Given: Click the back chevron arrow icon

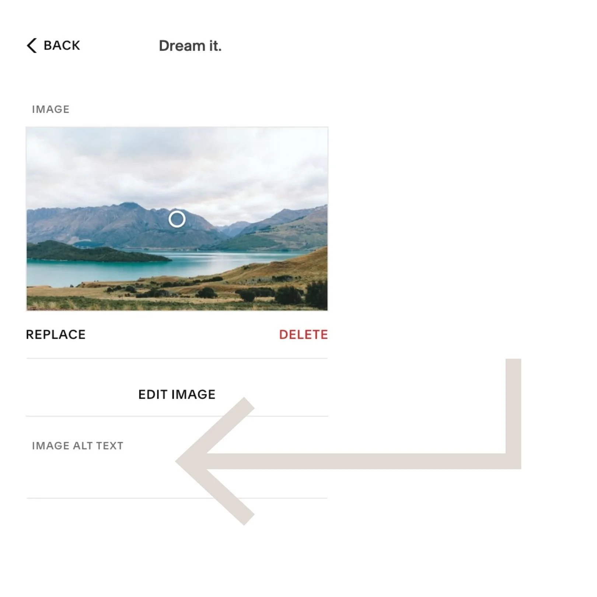Looking at the screenshot, I should point(32,46).
